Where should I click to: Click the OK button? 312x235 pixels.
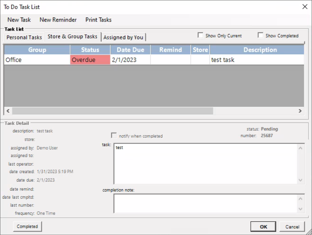263,227
